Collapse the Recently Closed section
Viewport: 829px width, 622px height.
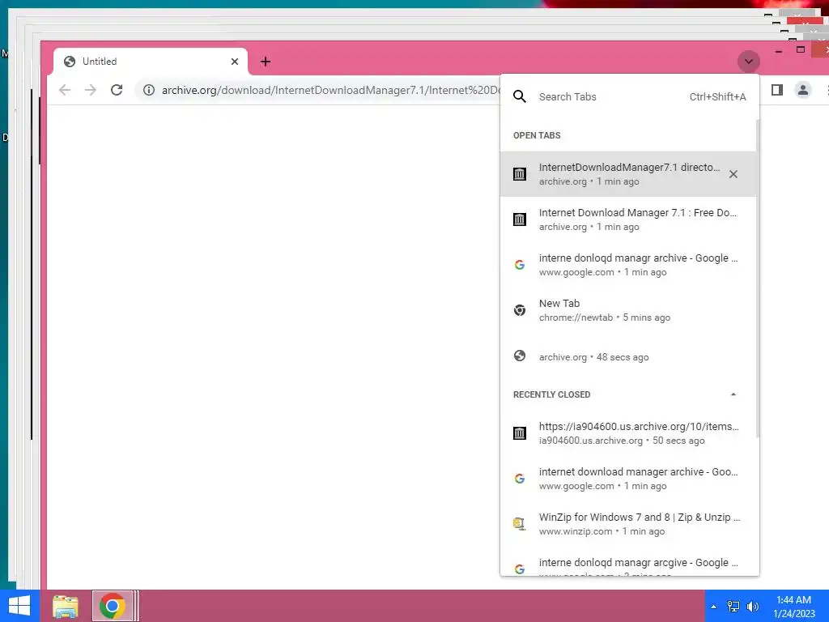(733, 394)
